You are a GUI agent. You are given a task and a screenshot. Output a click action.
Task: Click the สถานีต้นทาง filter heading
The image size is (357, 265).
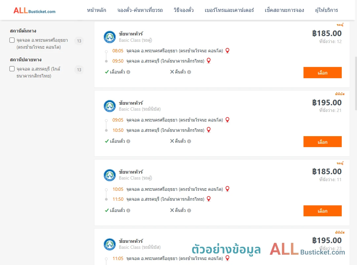coord(23,31)
